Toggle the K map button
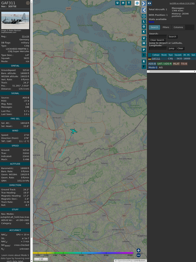Screen dimensions: 196x262 pos(144,32)
